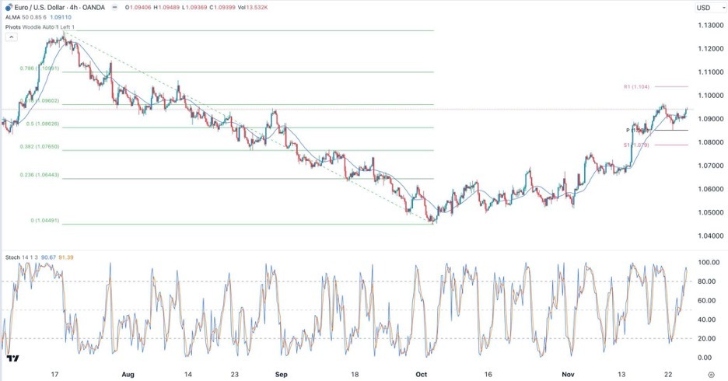Image resolution: width=728 pixels, height=381 pixels.
Task: Click the ALMA value 1.09110
Action: 62,17
